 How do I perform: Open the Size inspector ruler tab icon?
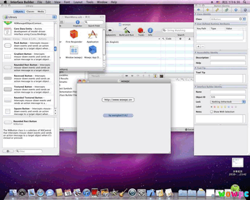point(217,10)
